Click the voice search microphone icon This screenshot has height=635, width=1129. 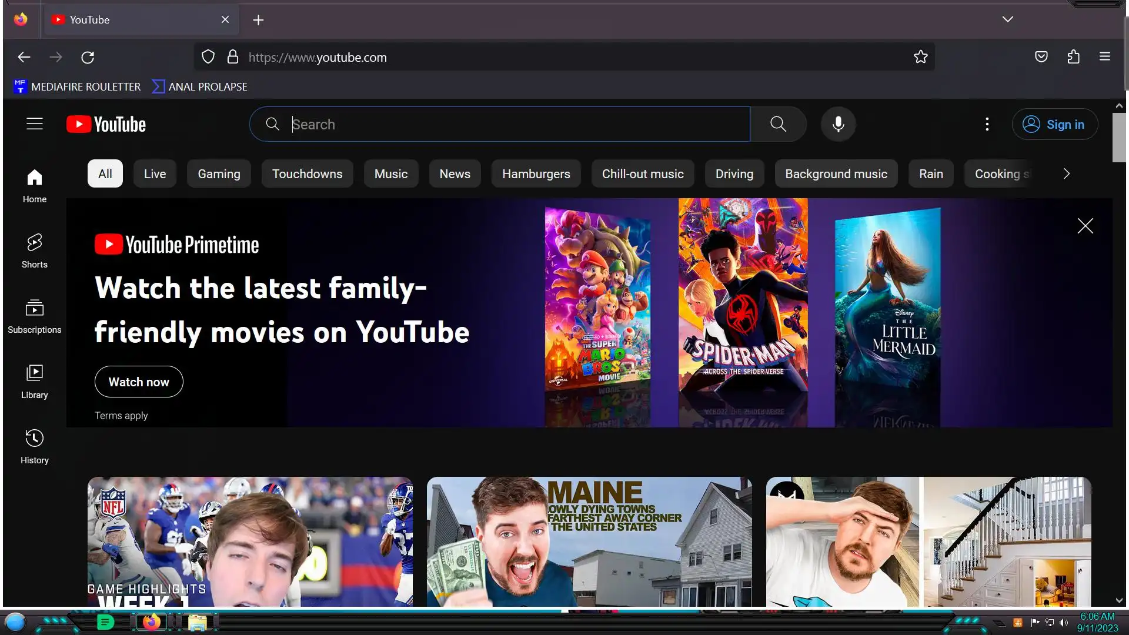[x=838, y=124]
